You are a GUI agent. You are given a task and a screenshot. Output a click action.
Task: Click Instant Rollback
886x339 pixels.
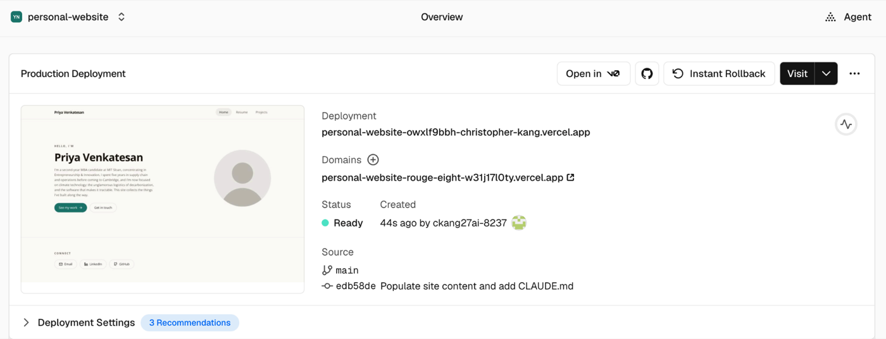click(x=719, y=73)
